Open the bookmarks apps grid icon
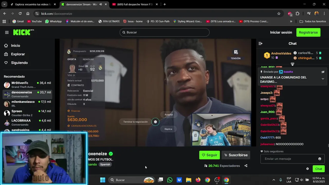 coord(4,21)
